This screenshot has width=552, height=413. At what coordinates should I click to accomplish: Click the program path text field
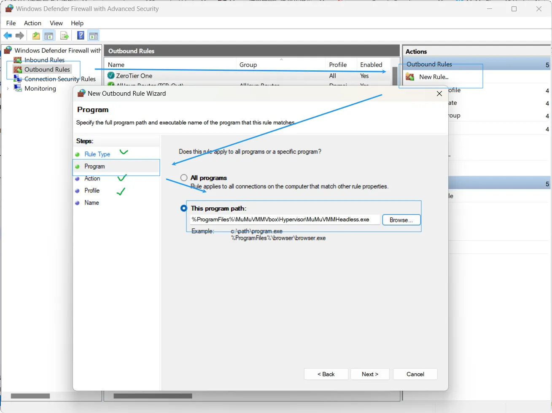(285, 220)
